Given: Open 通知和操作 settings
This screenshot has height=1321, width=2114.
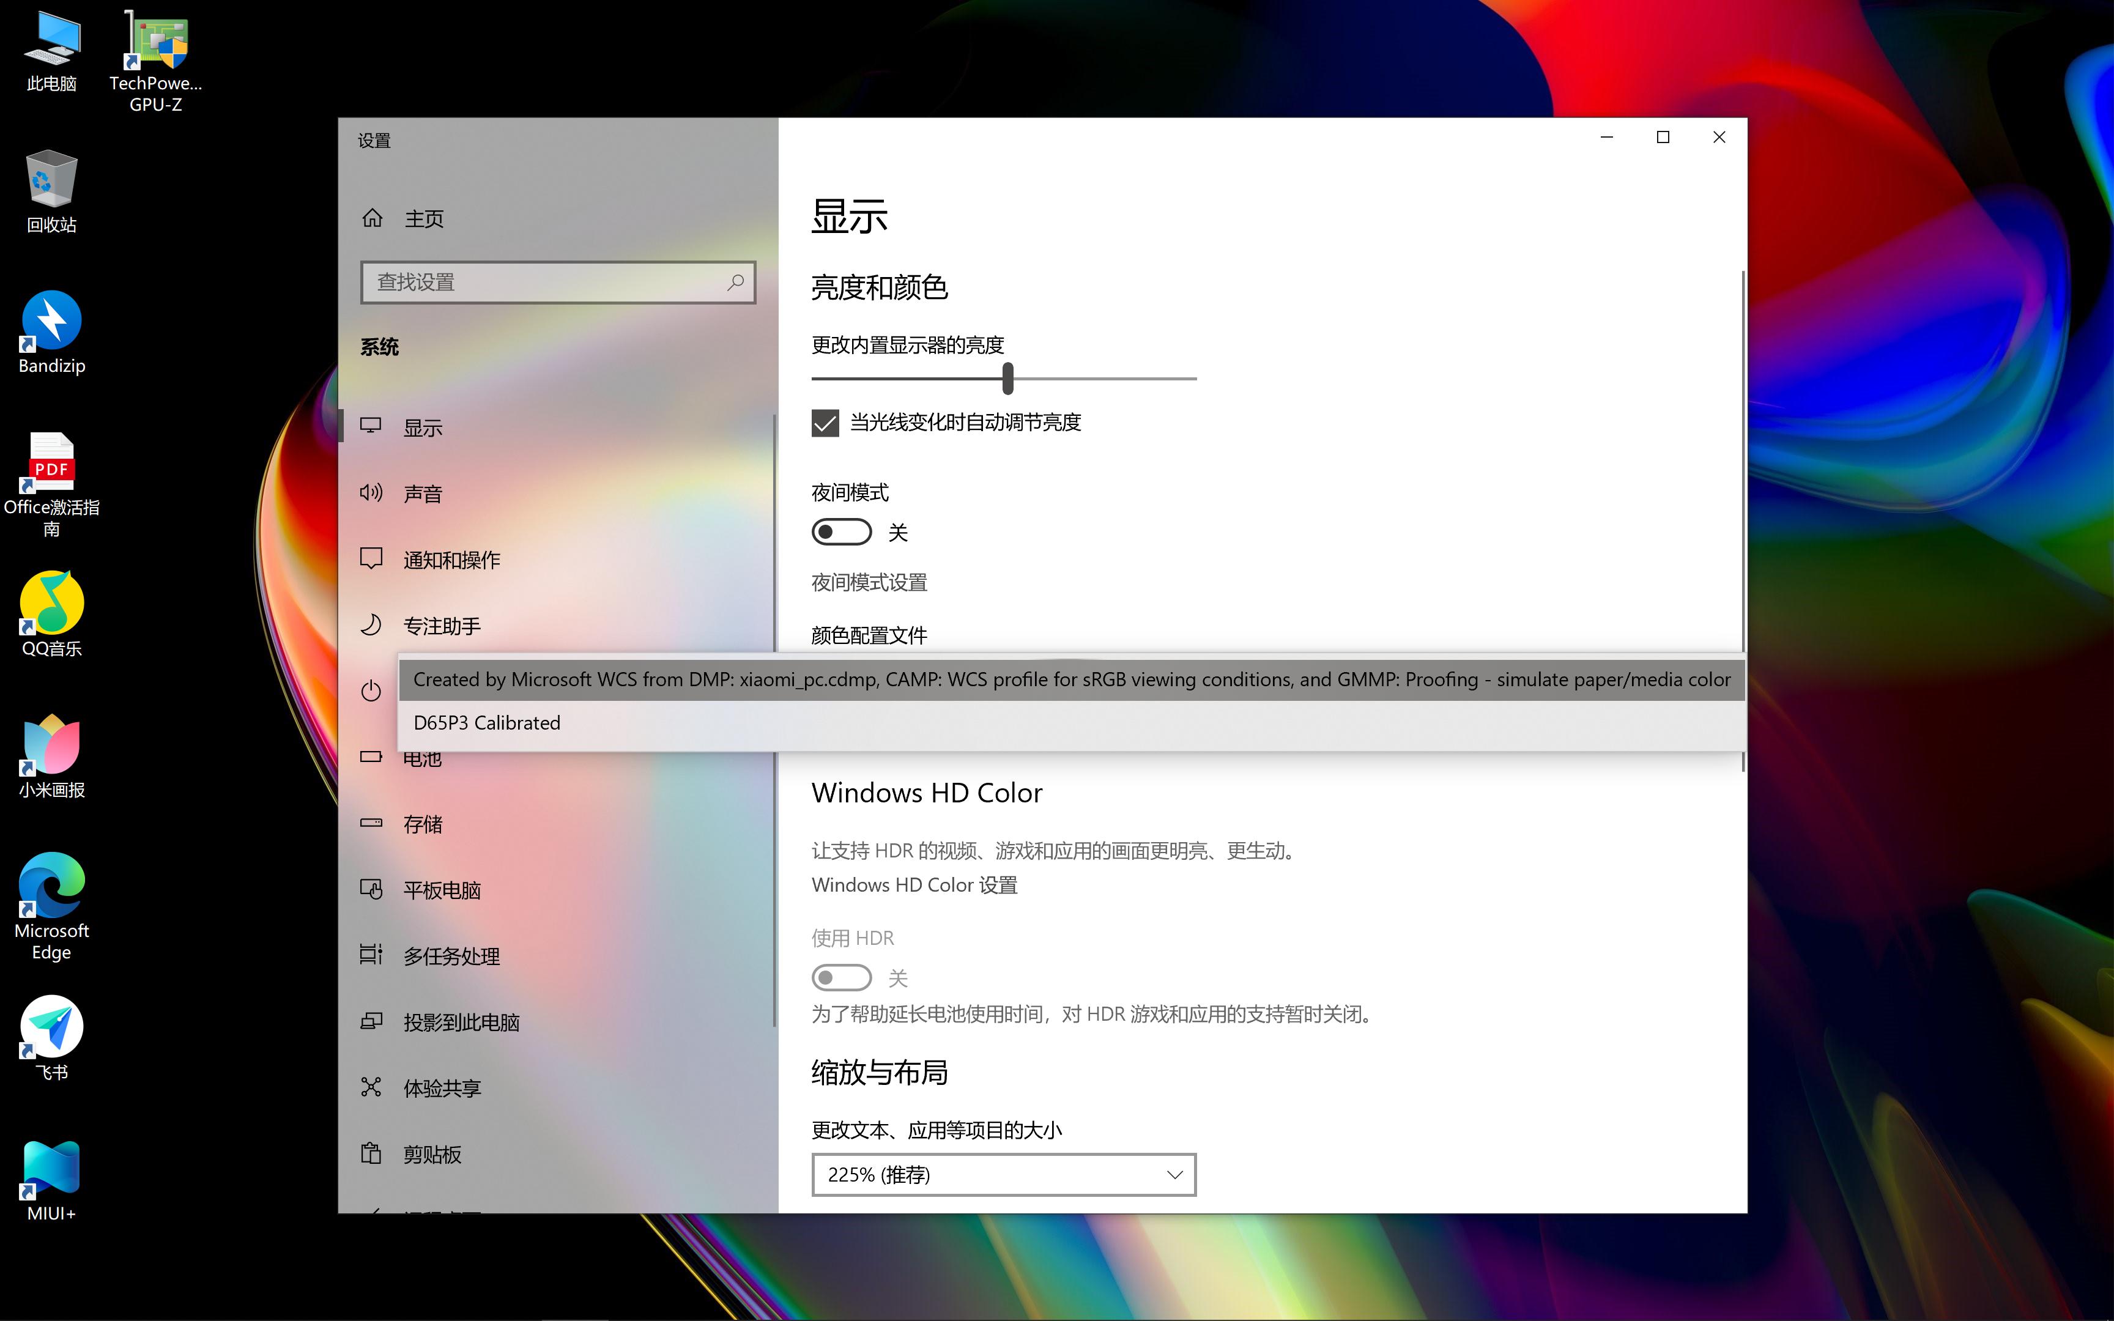Looking at the screenshot, I should tap(453, 559).
